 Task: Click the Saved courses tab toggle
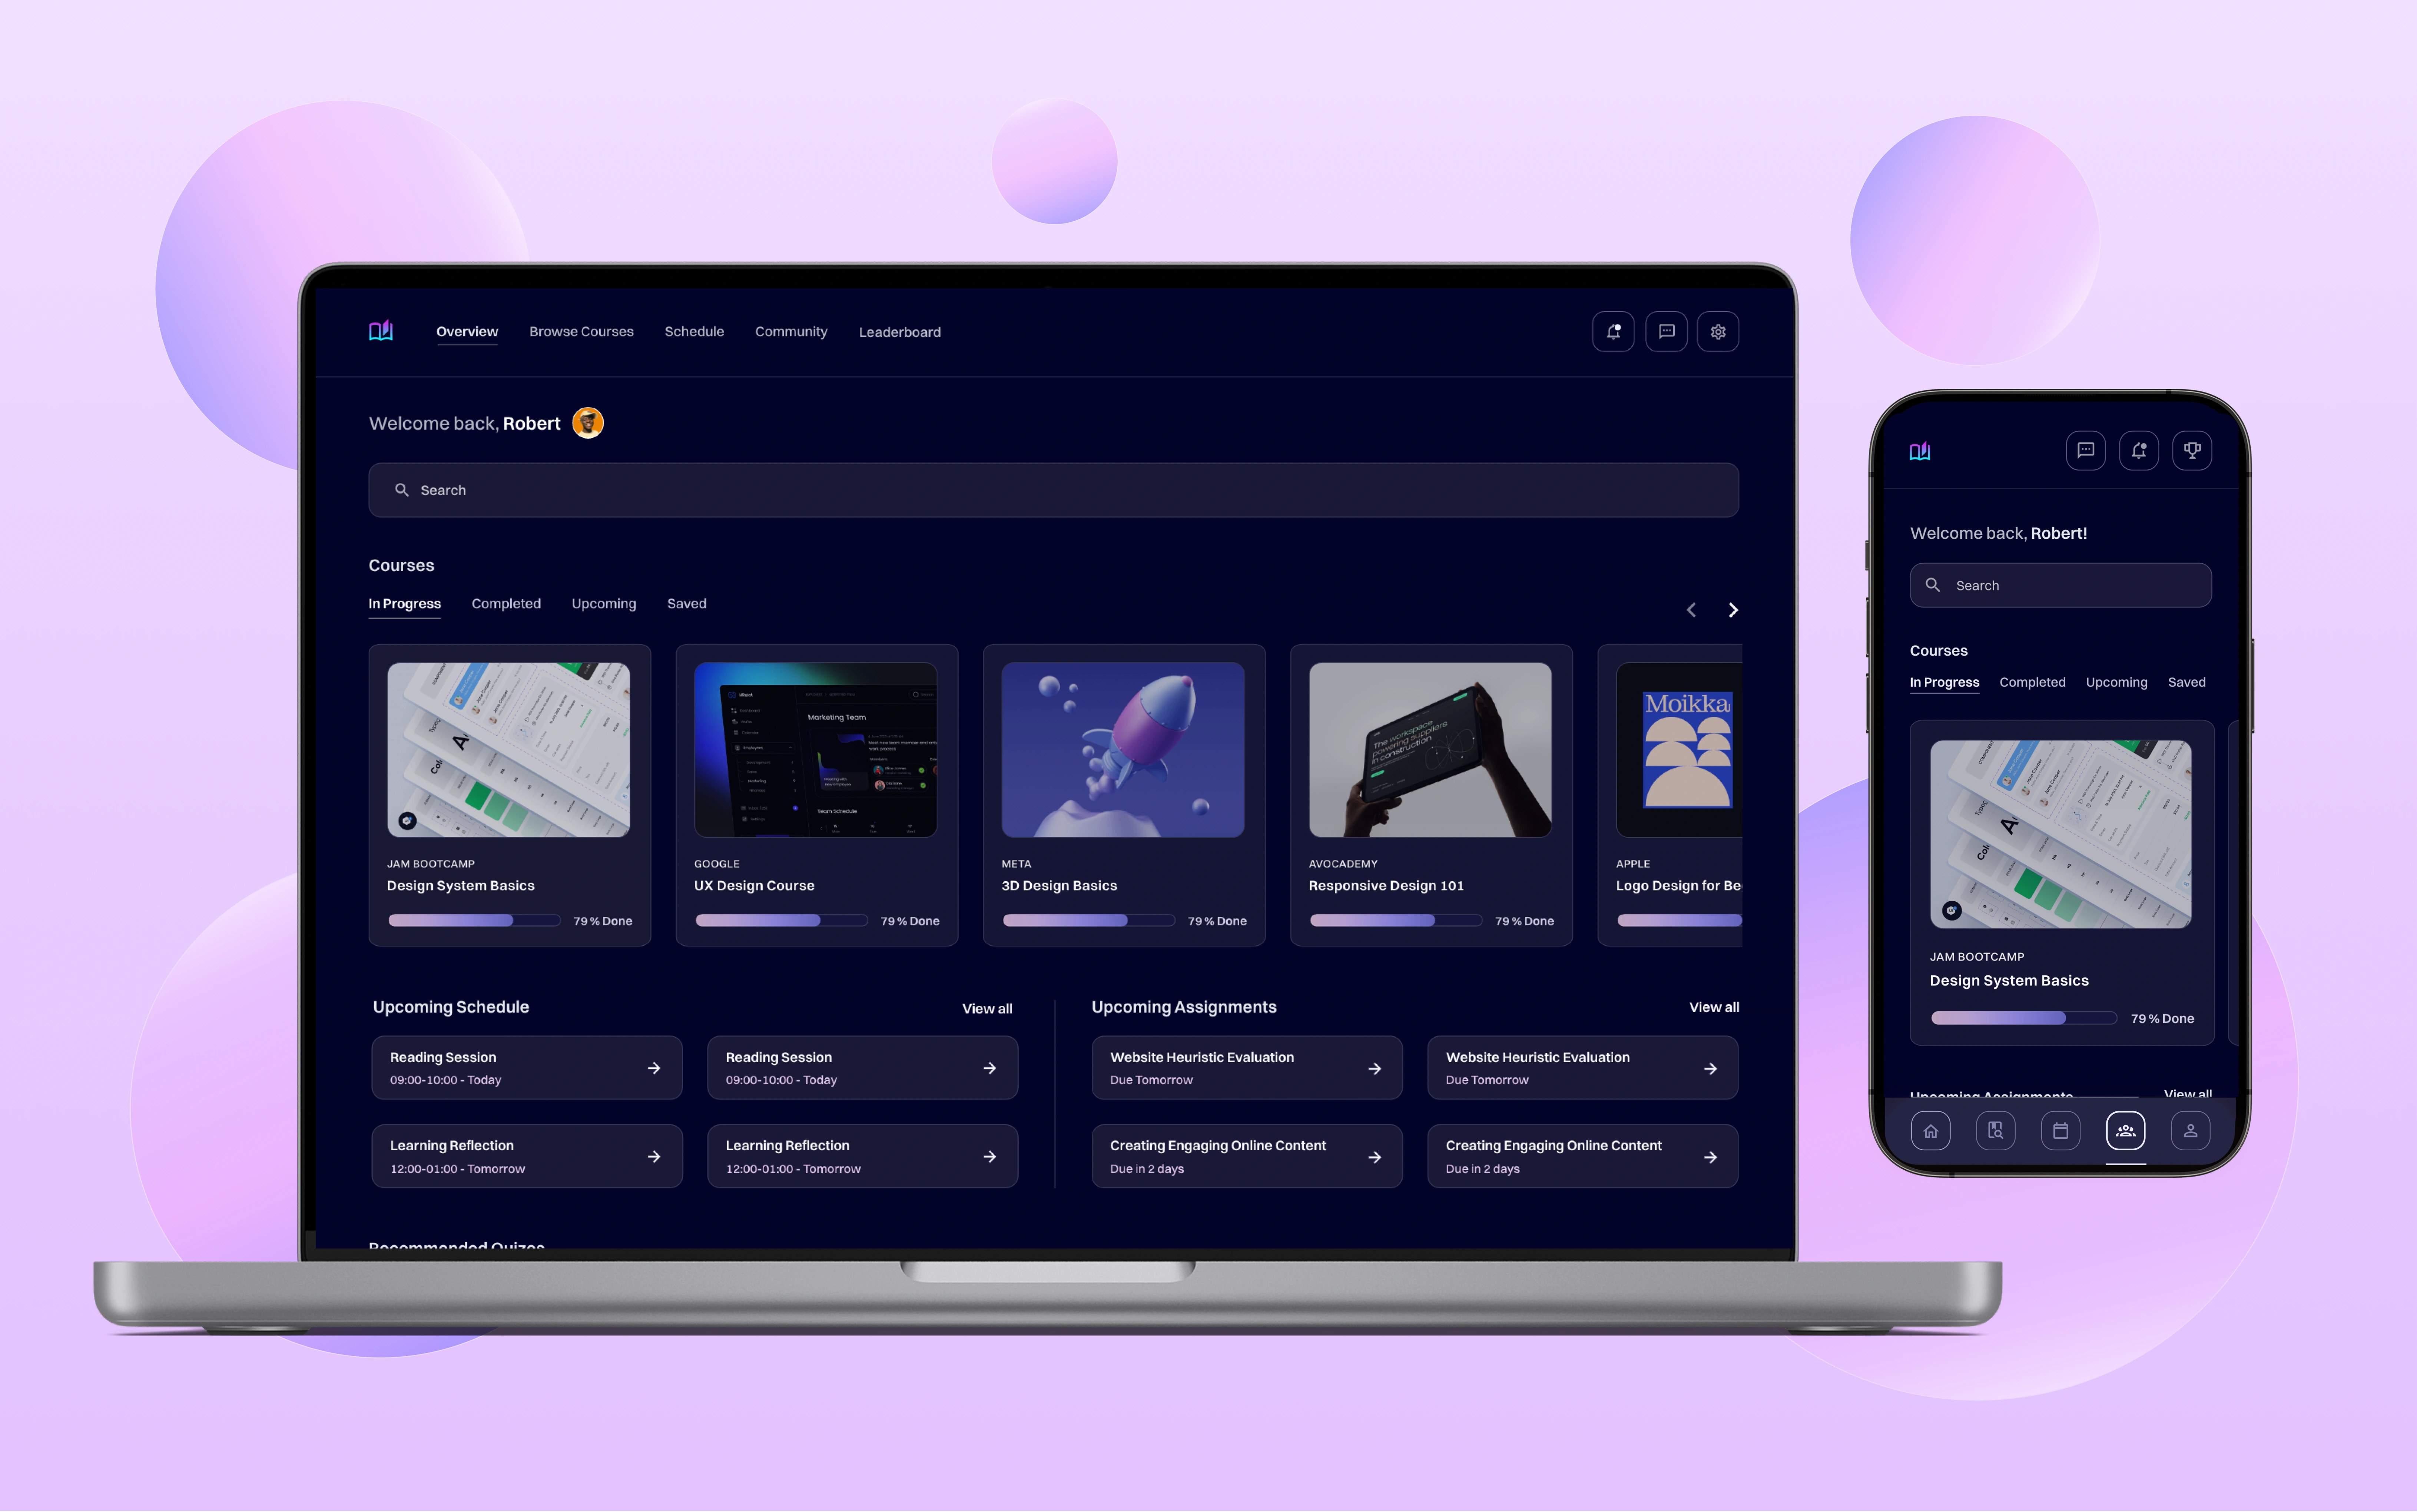coord(686,603)
